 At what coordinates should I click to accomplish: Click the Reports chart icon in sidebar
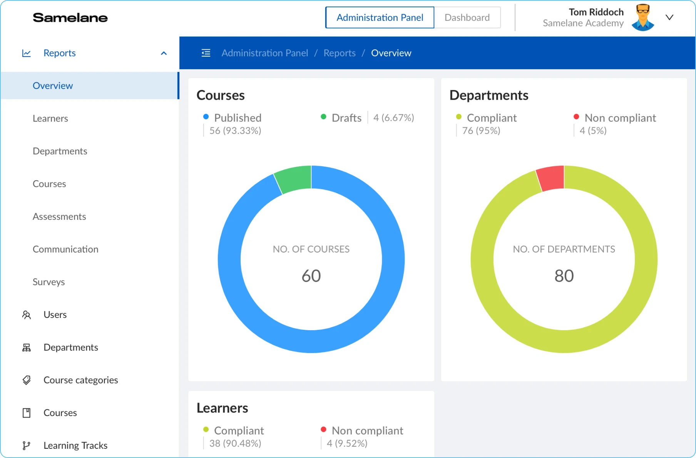27,53
